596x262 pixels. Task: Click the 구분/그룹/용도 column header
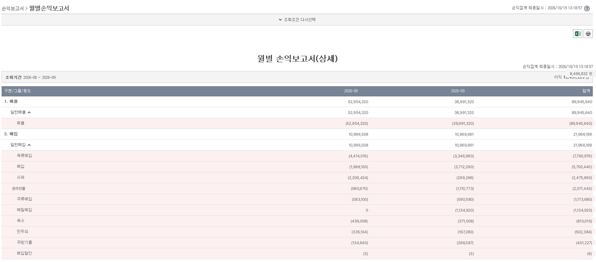point(18,91)
